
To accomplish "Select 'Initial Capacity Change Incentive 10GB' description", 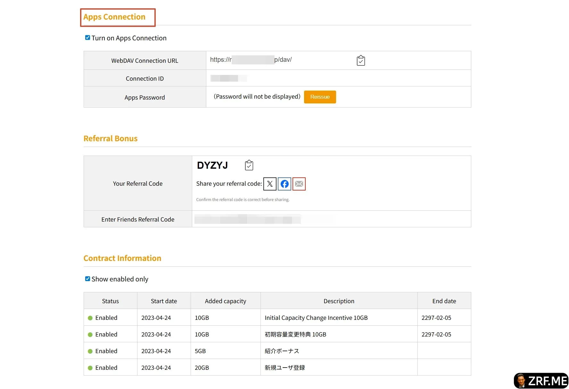I will tap(316, 318).
